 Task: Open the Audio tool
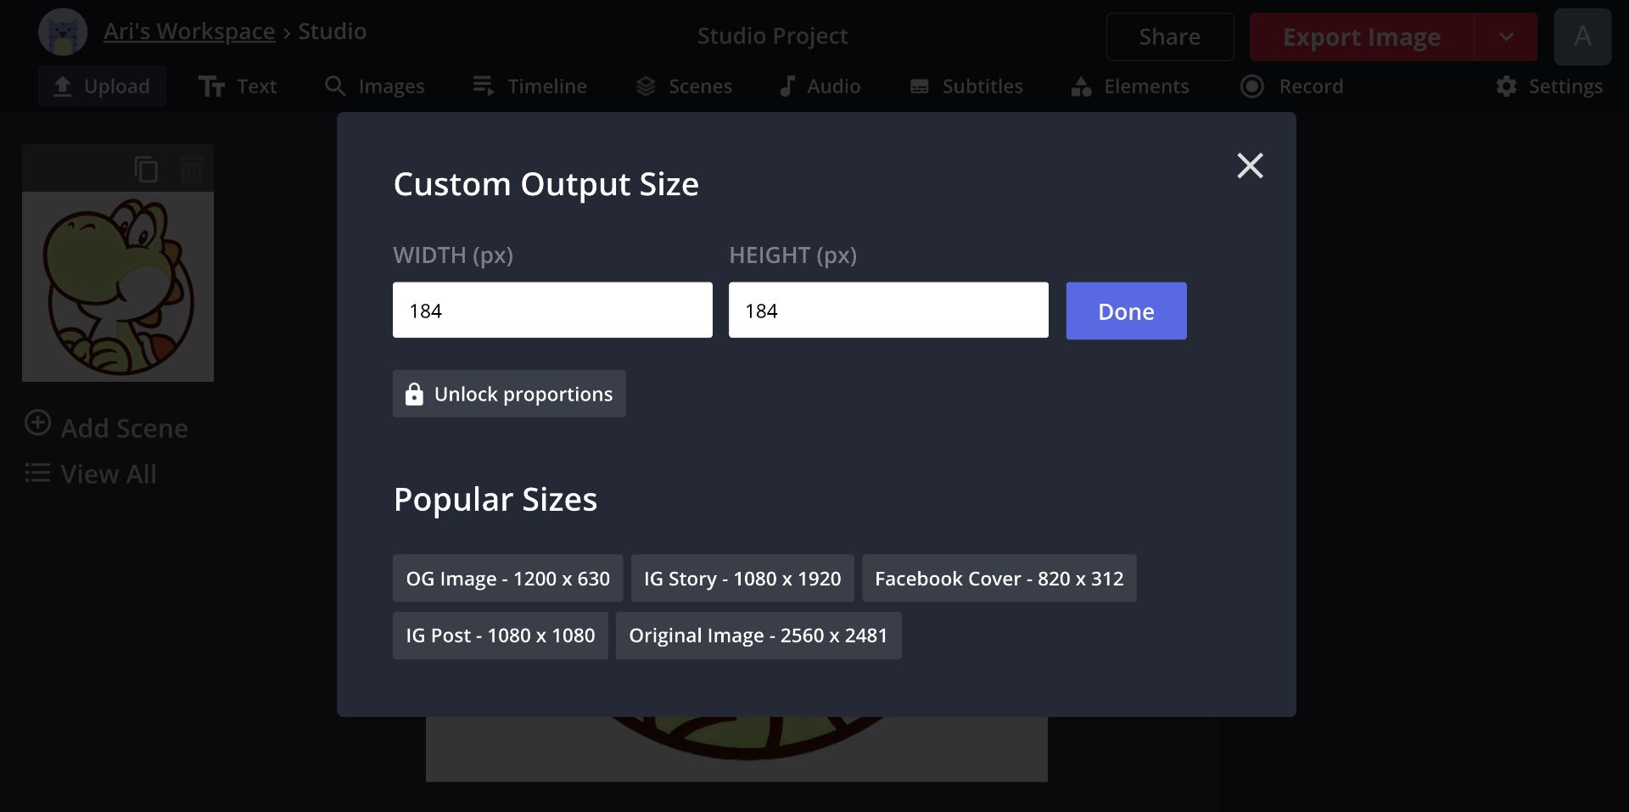point(820,87)
